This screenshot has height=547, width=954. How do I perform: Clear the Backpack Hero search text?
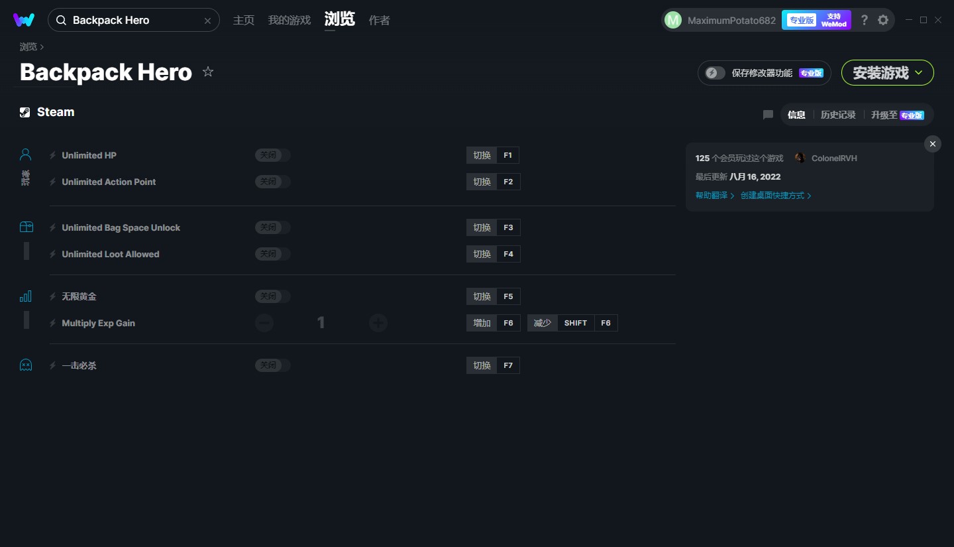point(207,21)
